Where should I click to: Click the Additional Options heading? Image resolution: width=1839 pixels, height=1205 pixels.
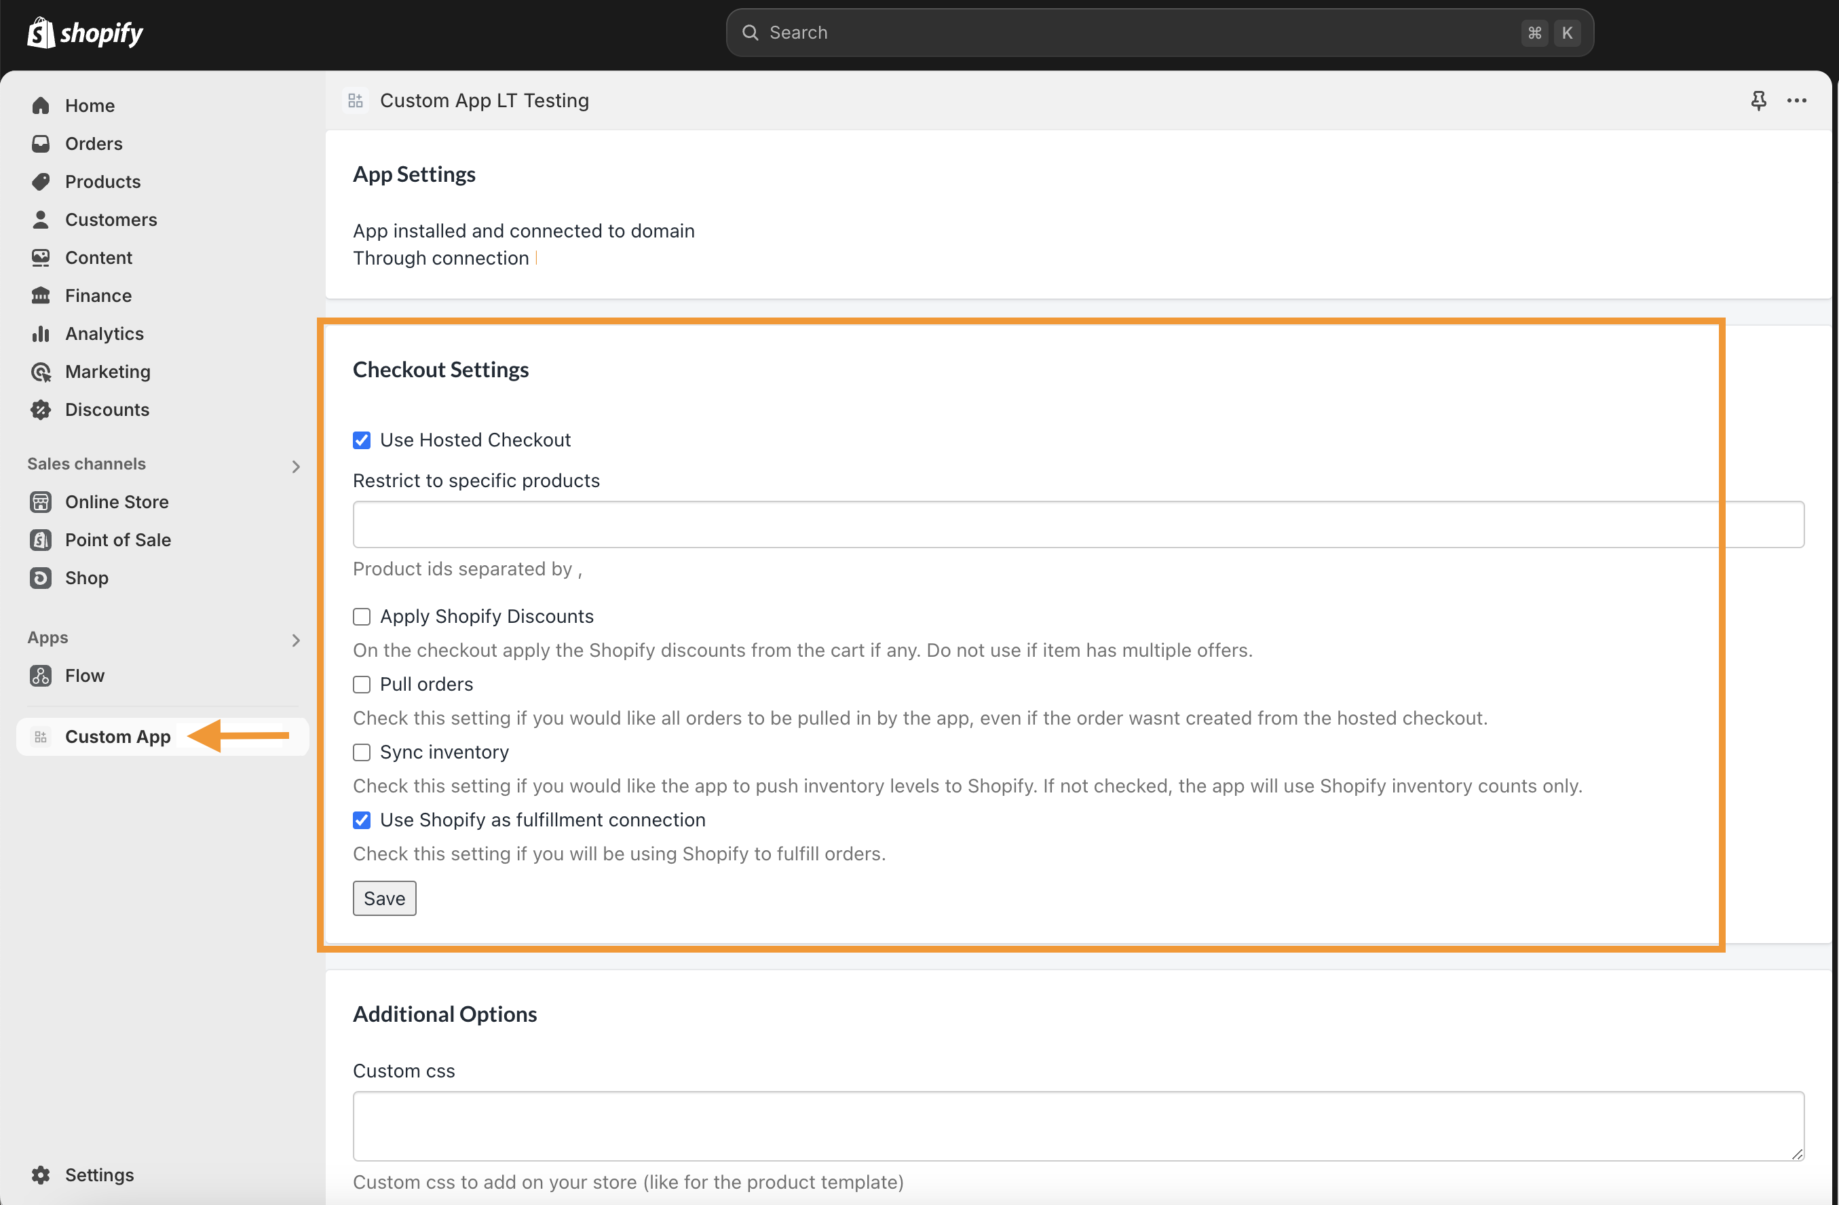[x=445, y=1014]
